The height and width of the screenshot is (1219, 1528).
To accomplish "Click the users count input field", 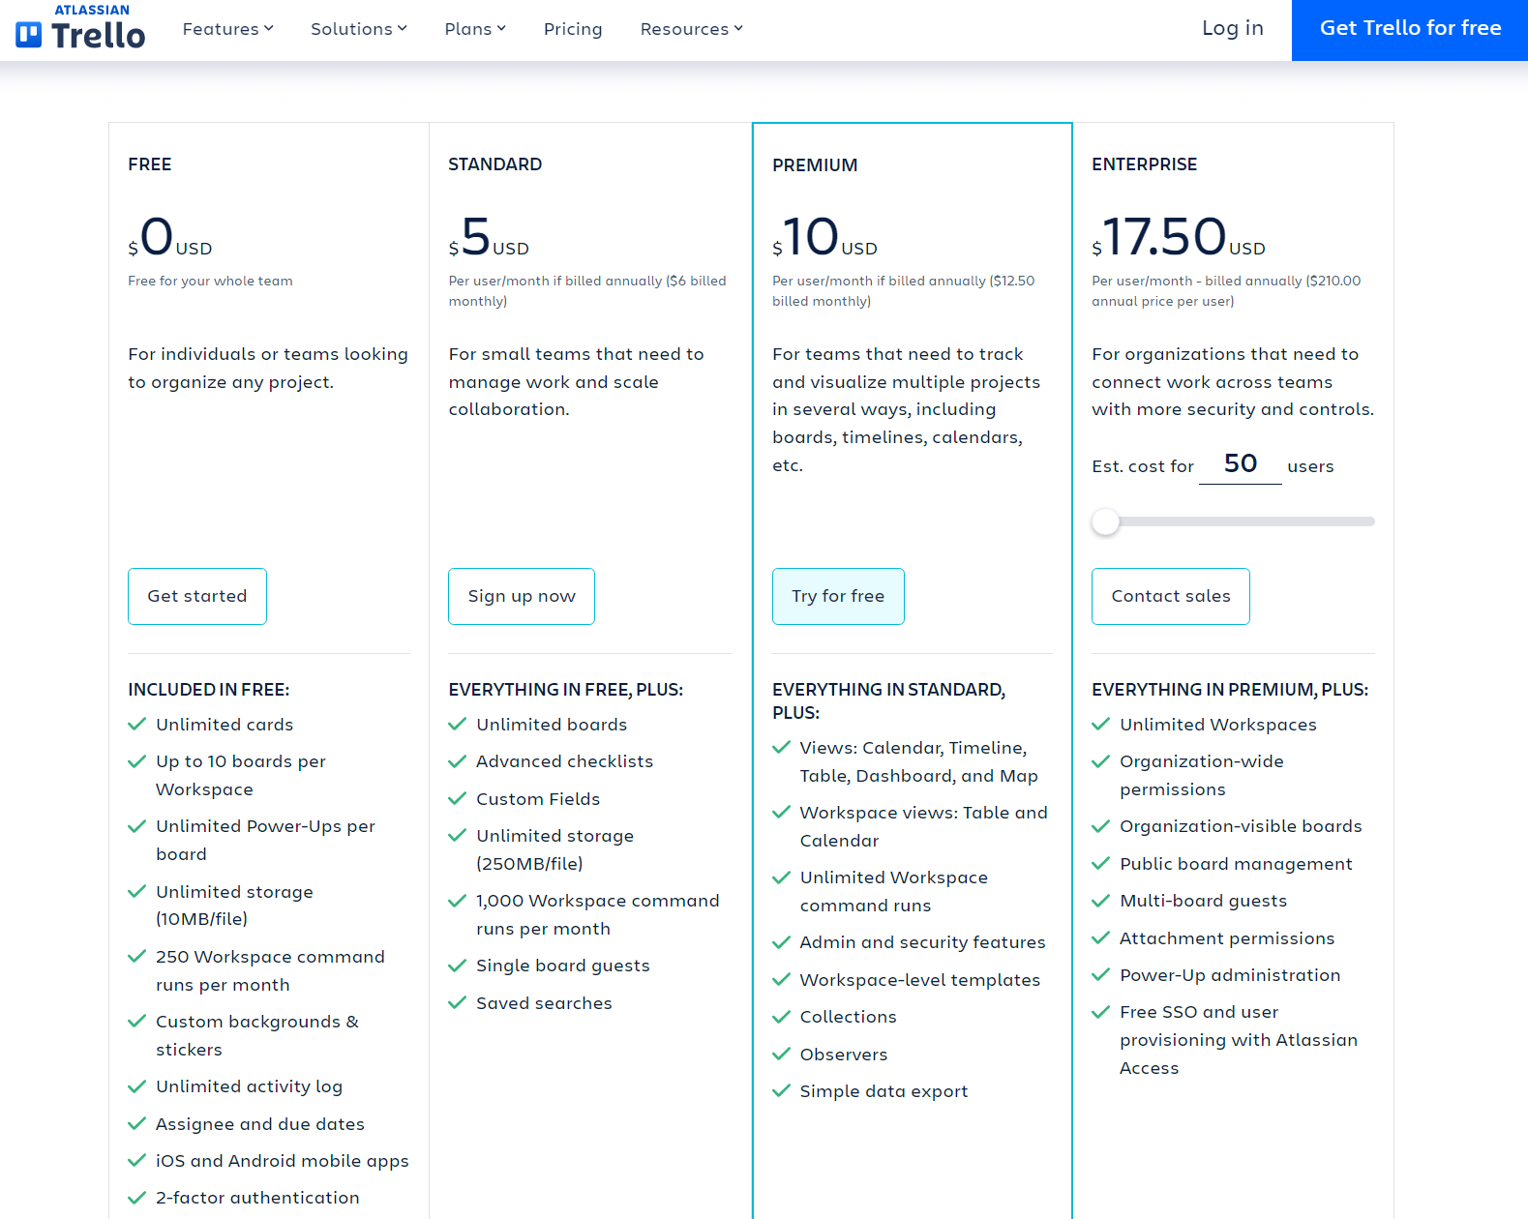I will point(1241,464).
